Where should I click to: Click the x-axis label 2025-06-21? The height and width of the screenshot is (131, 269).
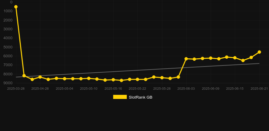point(259,89)
